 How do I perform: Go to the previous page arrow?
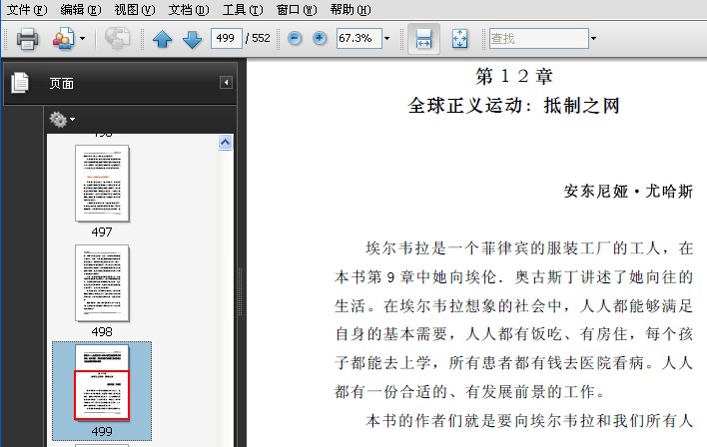click(x=163, y=39)
